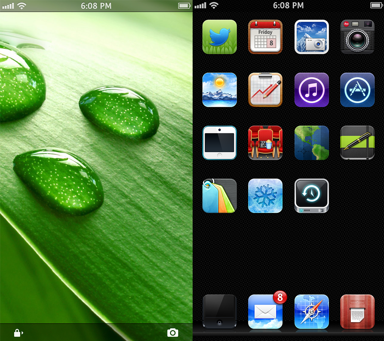Viewport: 384px width, 341px height.
Task: Tap the black iPhone icon in dock
Action: (x=219, y=312)
